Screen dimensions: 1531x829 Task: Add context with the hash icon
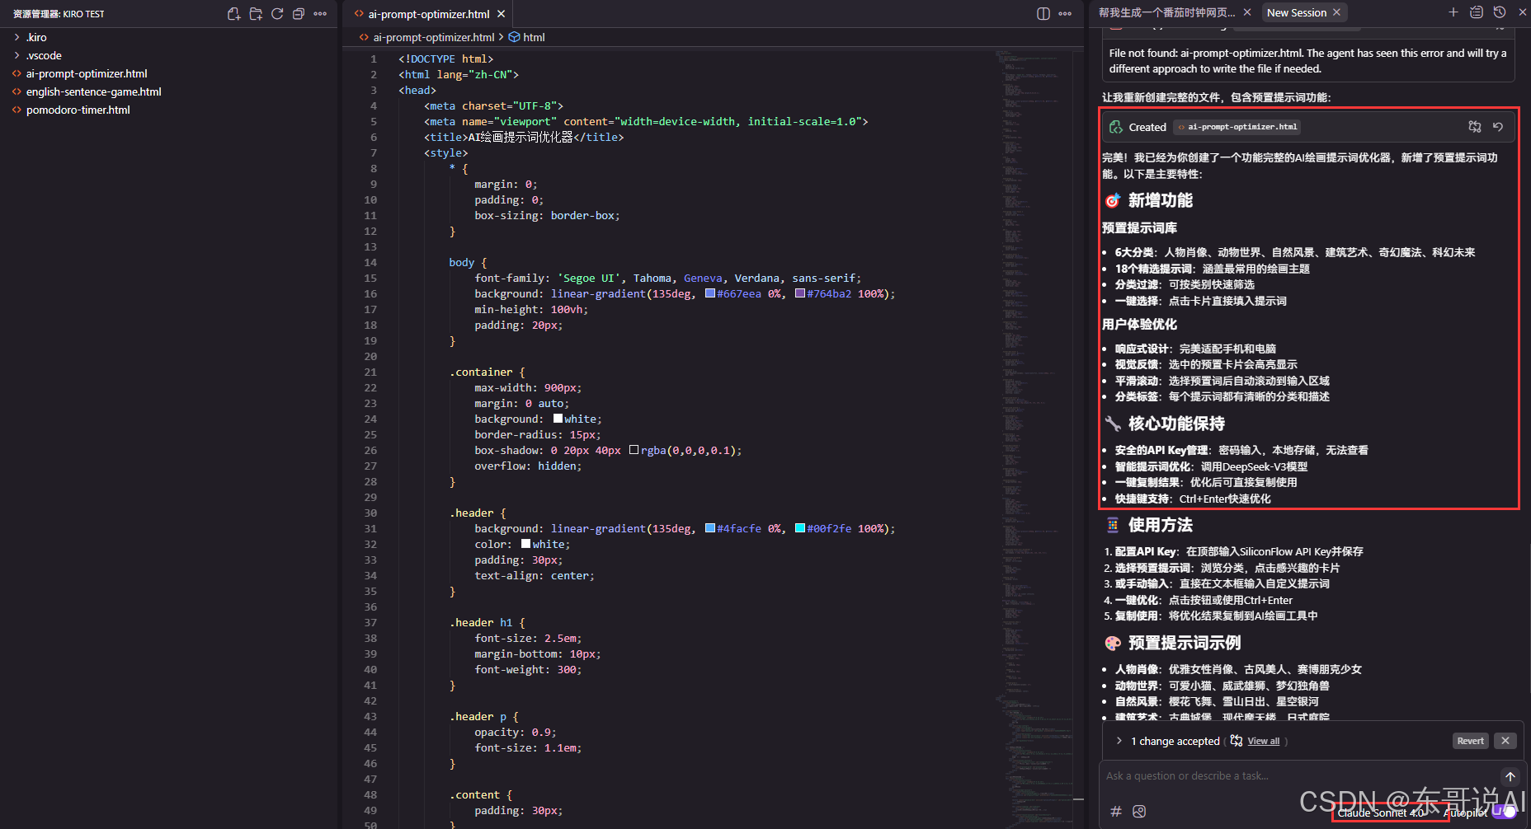click(1116, 812)
